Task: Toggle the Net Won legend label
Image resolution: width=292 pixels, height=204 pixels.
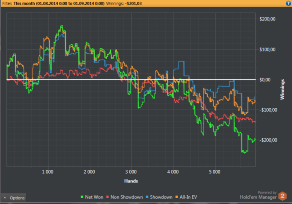Action: (x=94, y=197)
